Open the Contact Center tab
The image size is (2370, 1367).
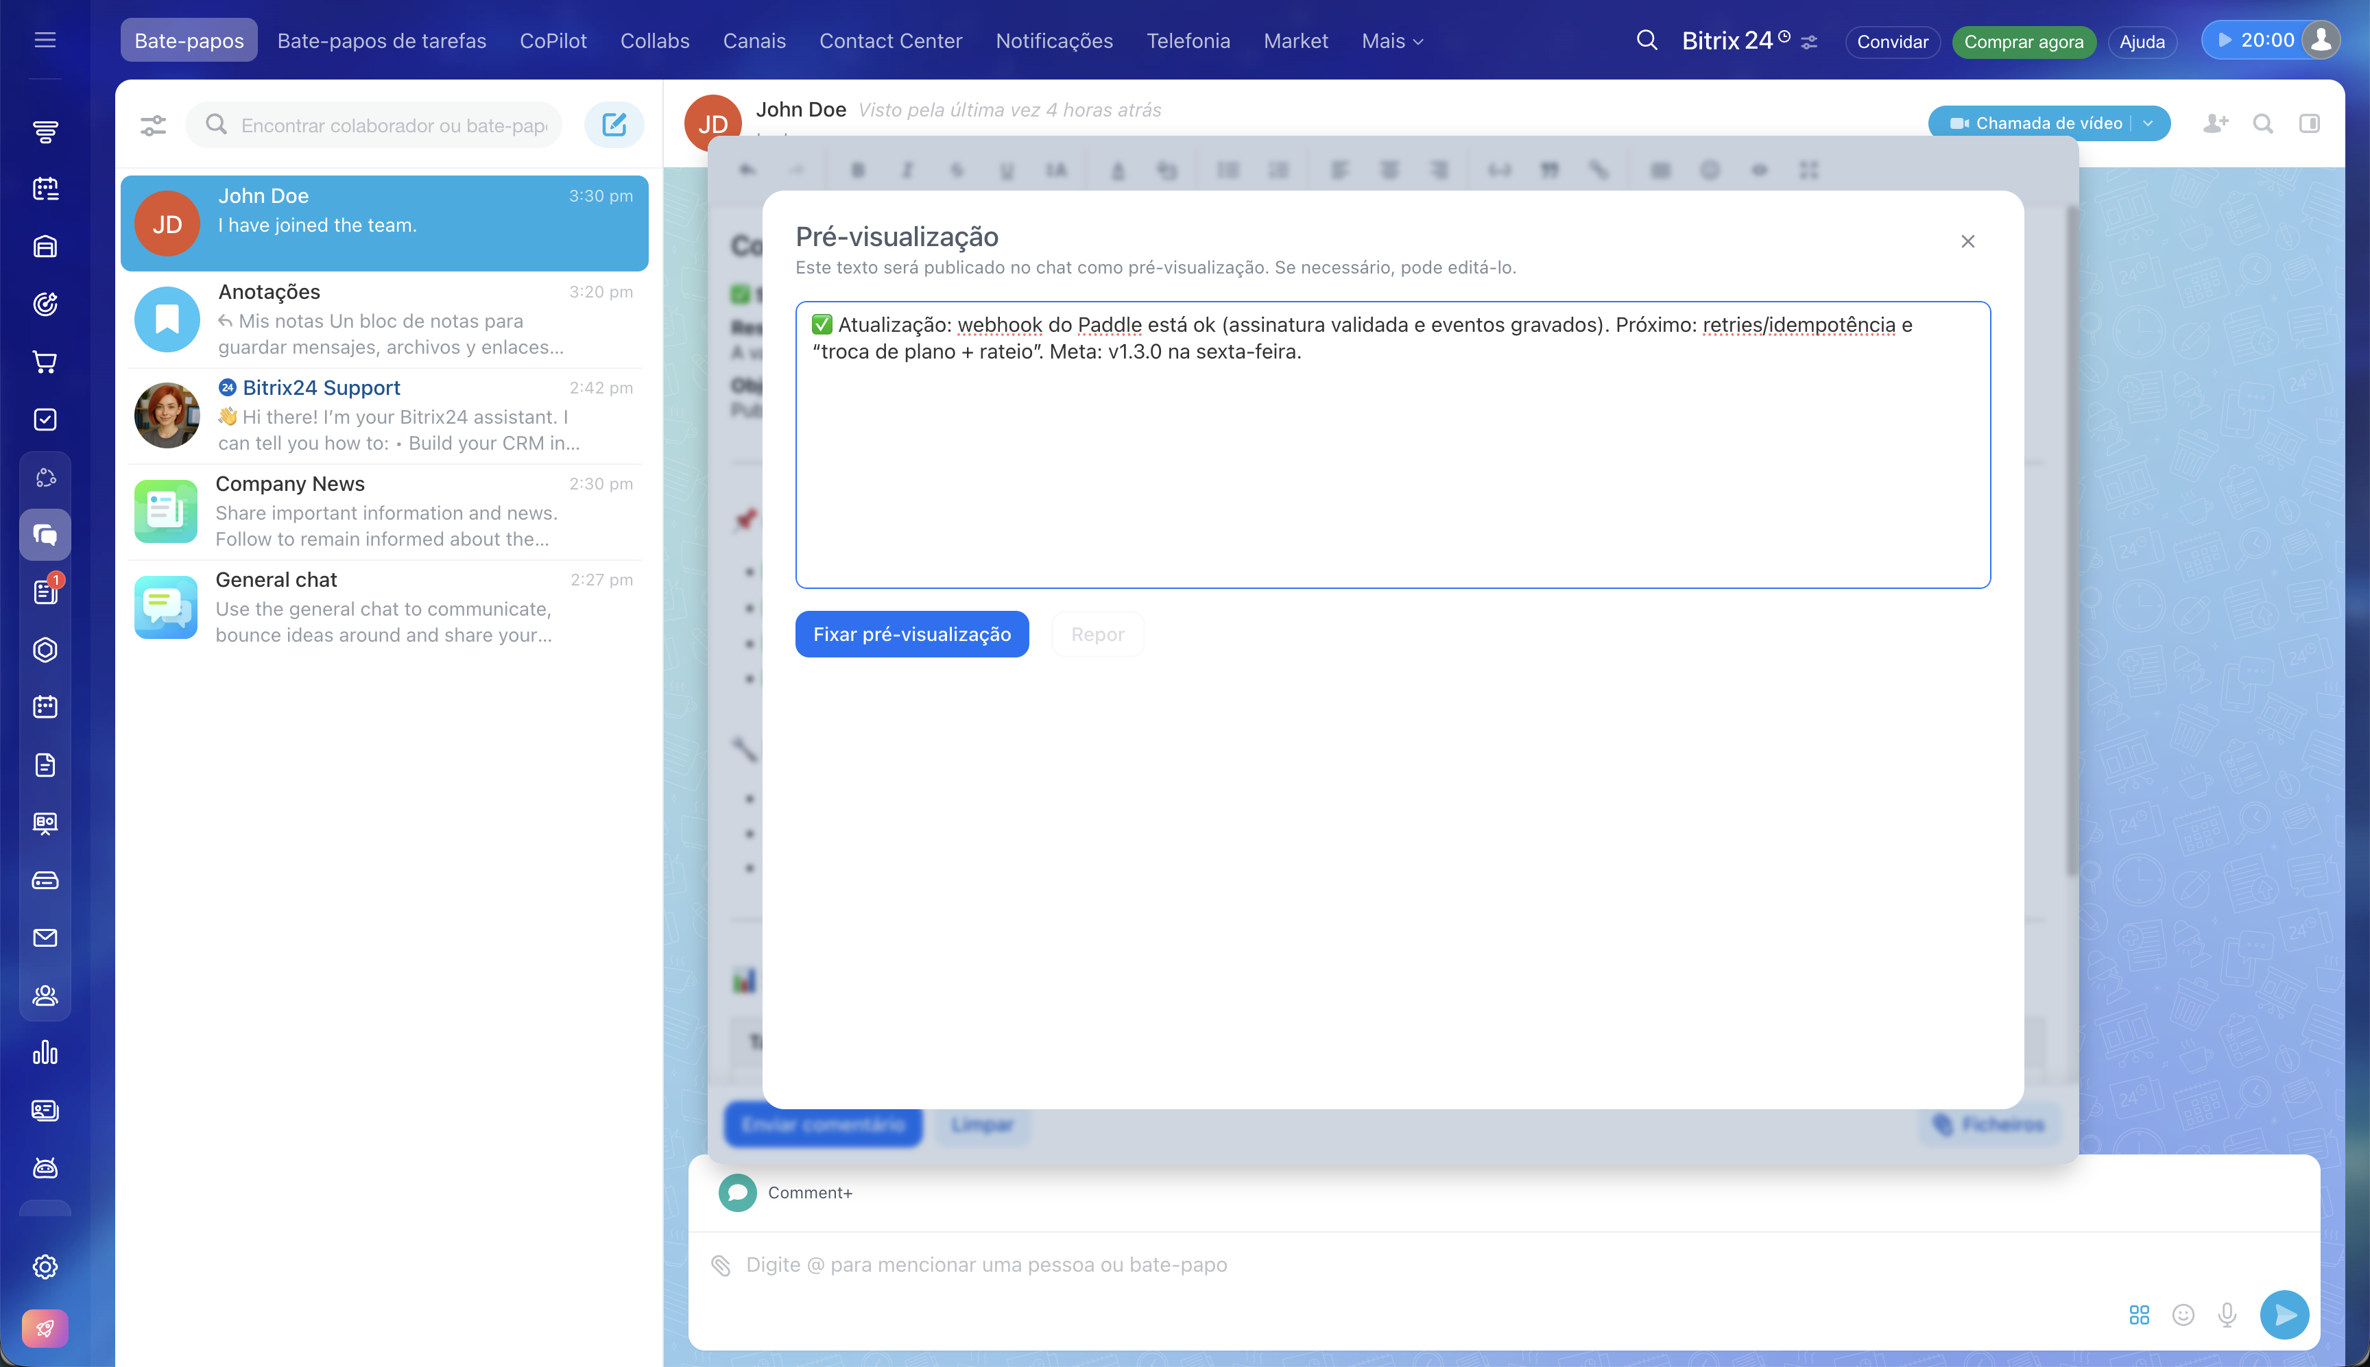pos(890,41)
